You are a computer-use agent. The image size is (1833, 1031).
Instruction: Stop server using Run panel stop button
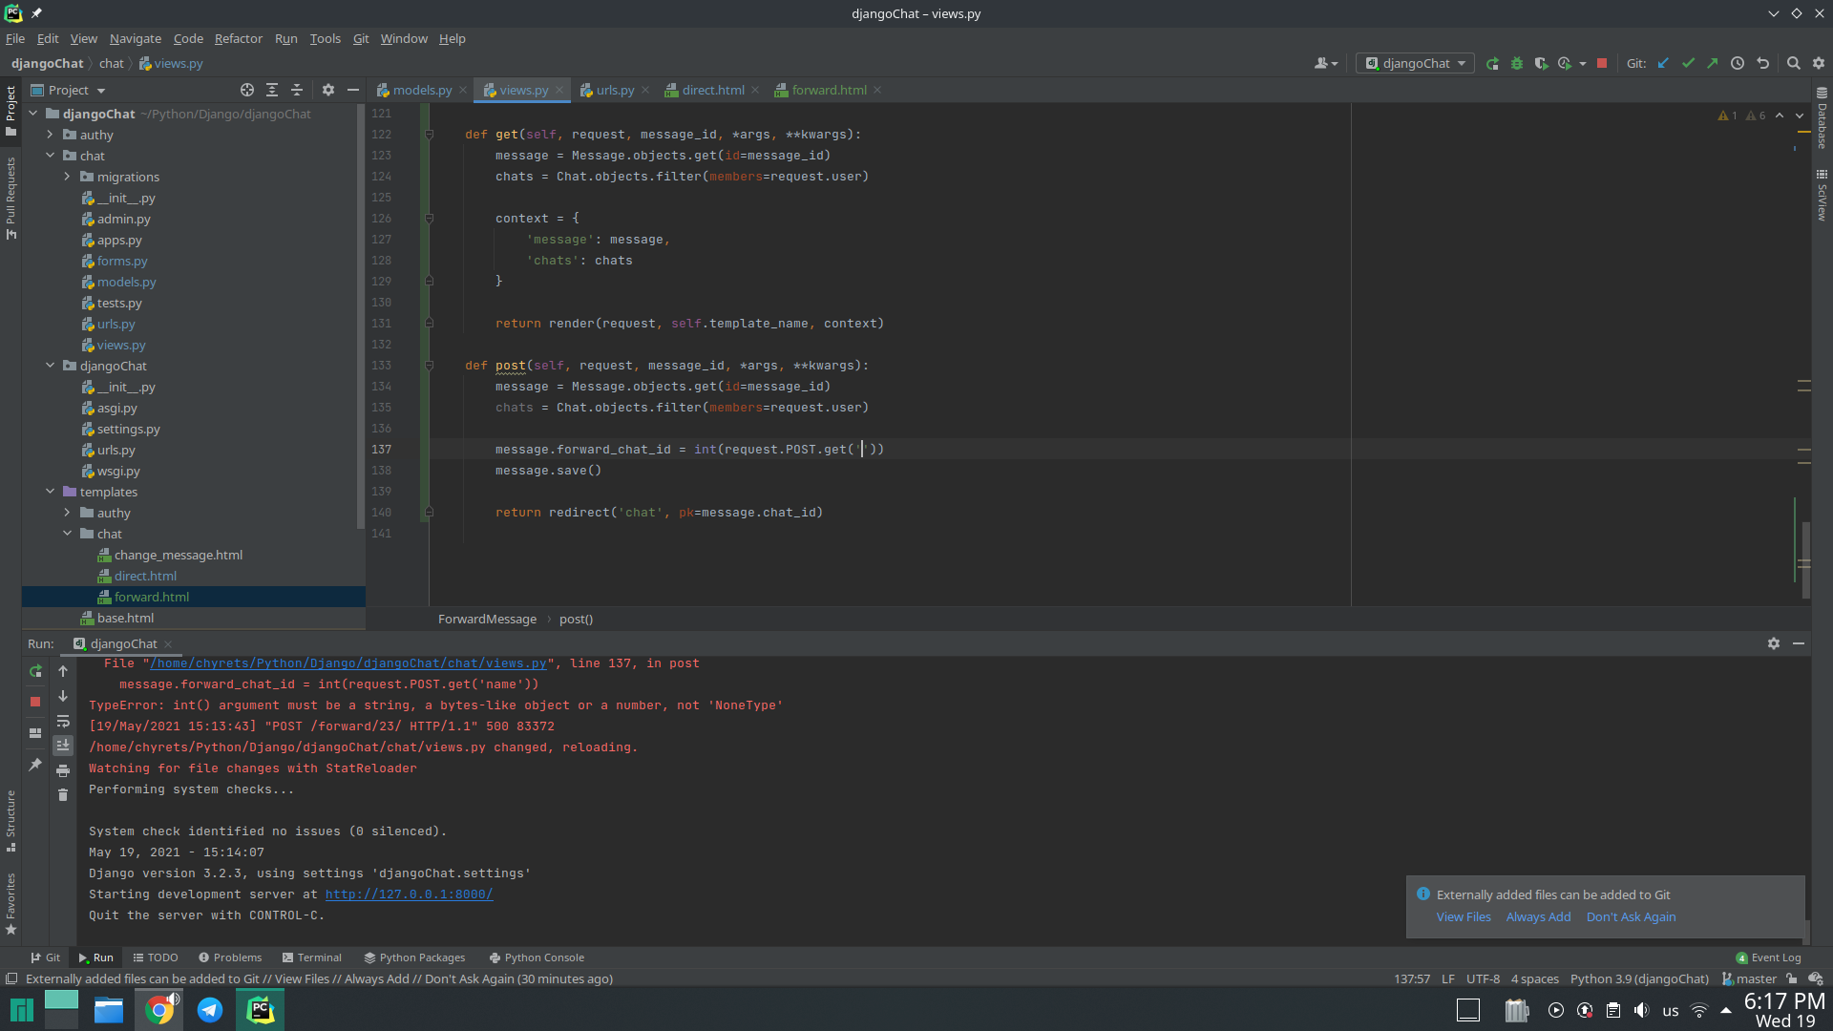35,702
